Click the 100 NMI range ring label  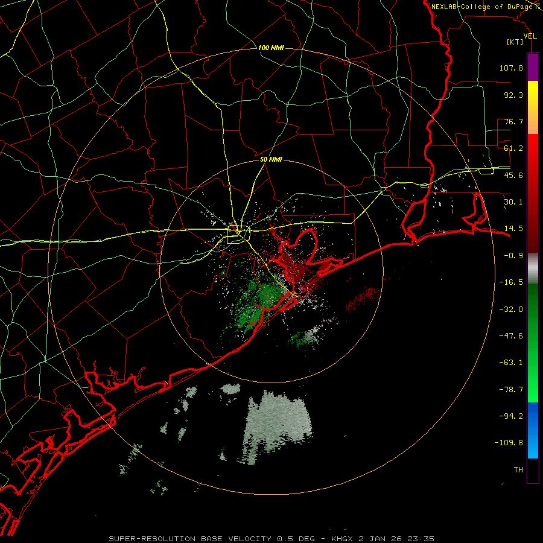(271, 48)
